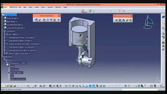Click the New document icon

(x=4, y=86)
